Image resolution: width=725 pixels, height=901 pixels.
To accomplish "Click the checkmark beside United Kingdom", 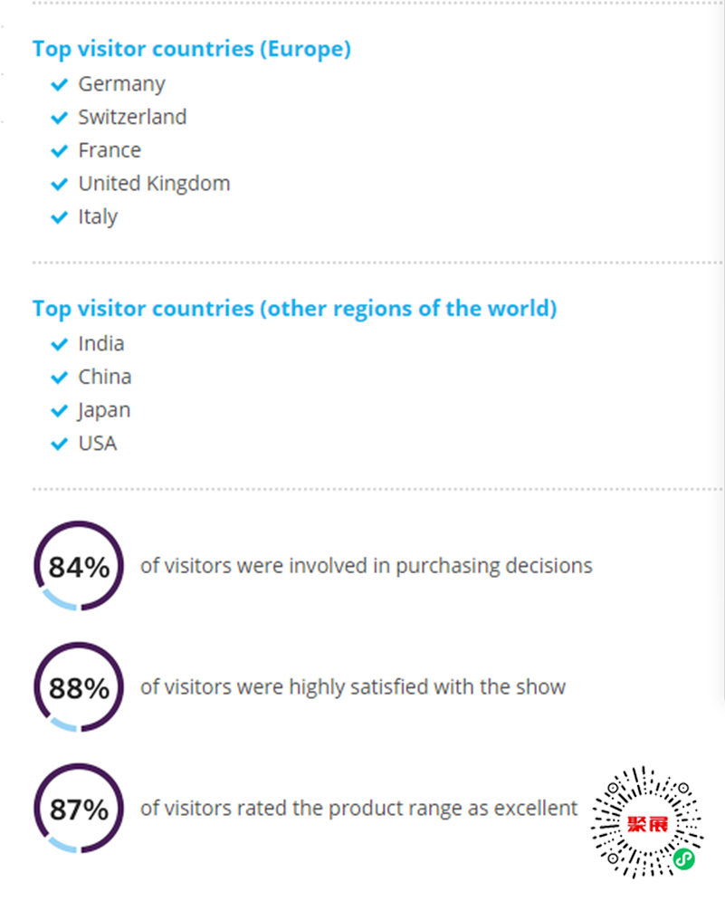I will pyautogui.click(x=60, y=185).
